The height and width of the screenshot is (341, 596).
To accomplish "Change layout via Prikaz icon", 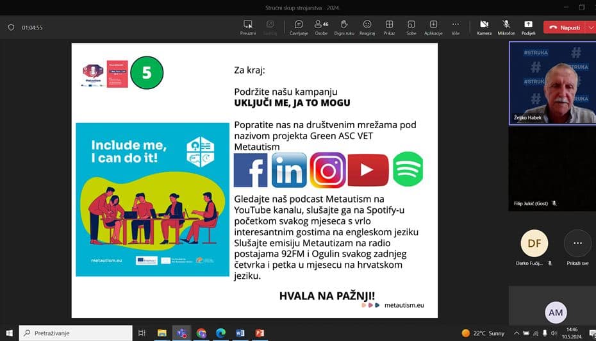I will pos(389,28).
